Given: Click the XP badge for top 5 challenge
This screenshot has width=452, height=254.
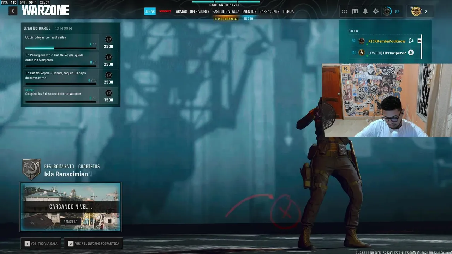Looking at the screenshot, I should tap(108, 58).
